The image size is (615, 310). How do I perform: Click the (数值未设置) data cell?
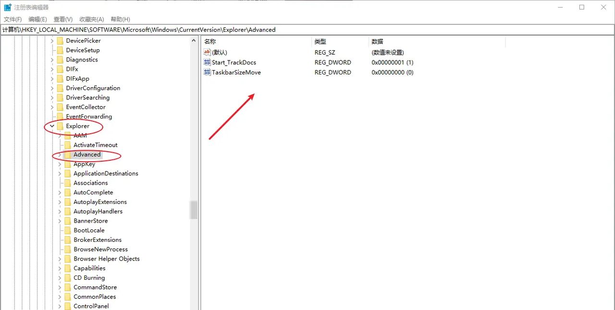(x=388, y=52)
